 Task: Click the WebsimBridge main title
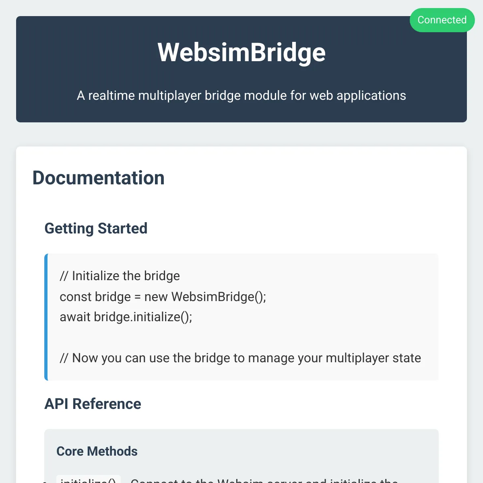[242, 52]
